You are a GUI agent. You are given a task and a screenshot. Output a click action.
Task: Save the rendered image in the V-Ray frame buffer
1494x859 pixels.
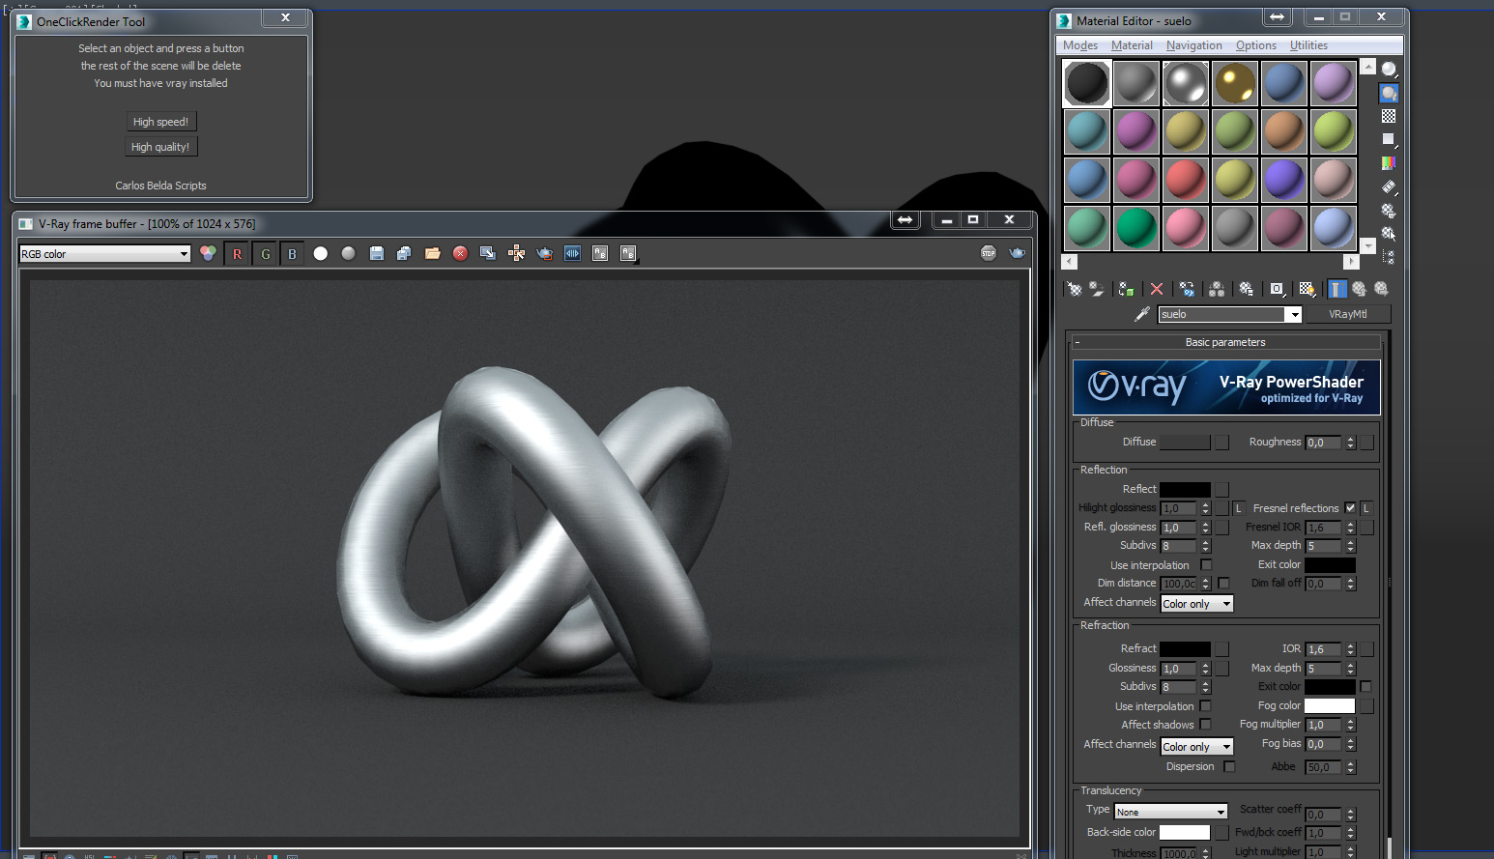(x=377, y=253)
